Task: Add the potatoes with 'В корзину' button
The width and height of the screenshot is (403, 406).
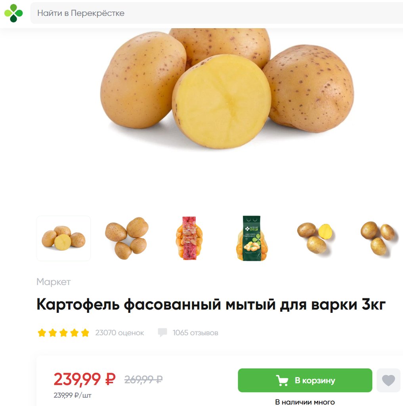Action: (x=305, y=380)
